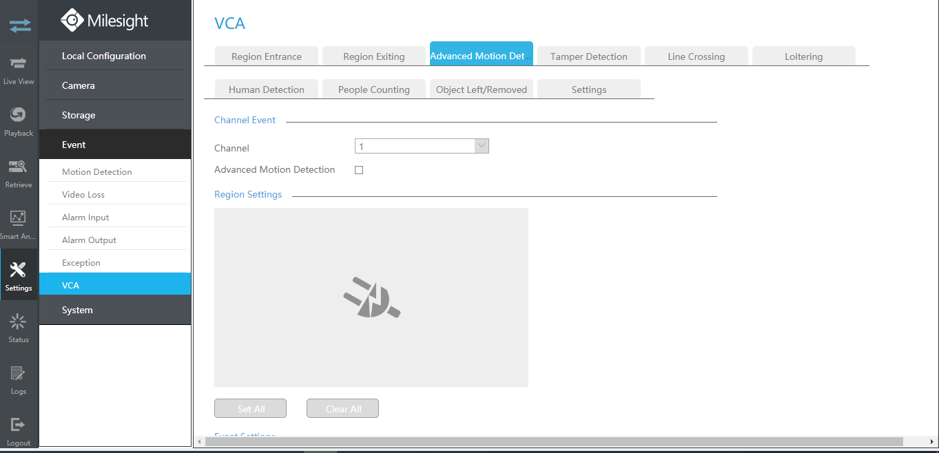View the Status page
939x453 pixels.
[19, 328]
